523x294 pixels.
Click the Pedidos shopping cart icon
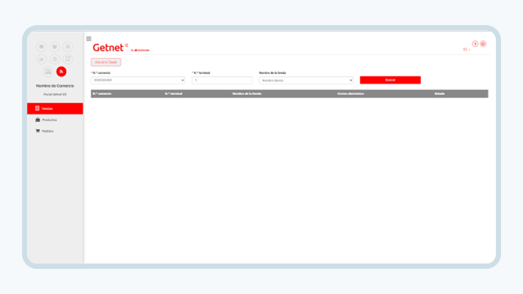(x=38, y=131)
